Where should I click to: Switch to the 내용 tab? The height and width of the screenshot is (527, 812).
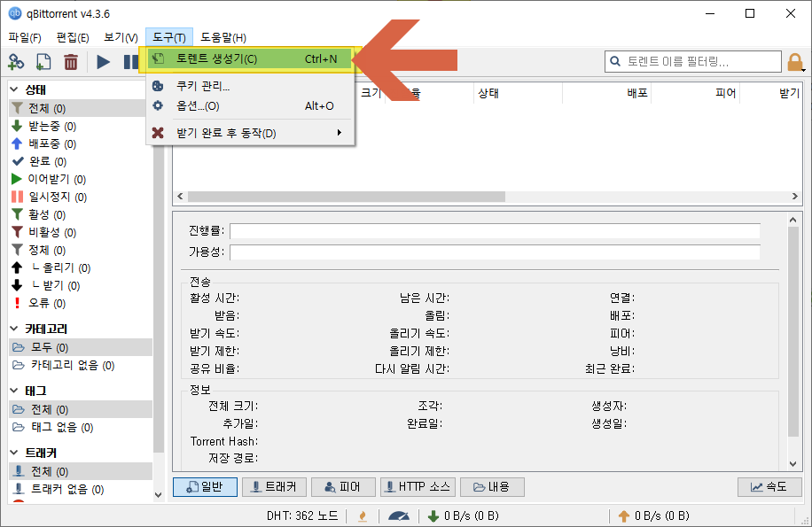(x=493, y=486)
